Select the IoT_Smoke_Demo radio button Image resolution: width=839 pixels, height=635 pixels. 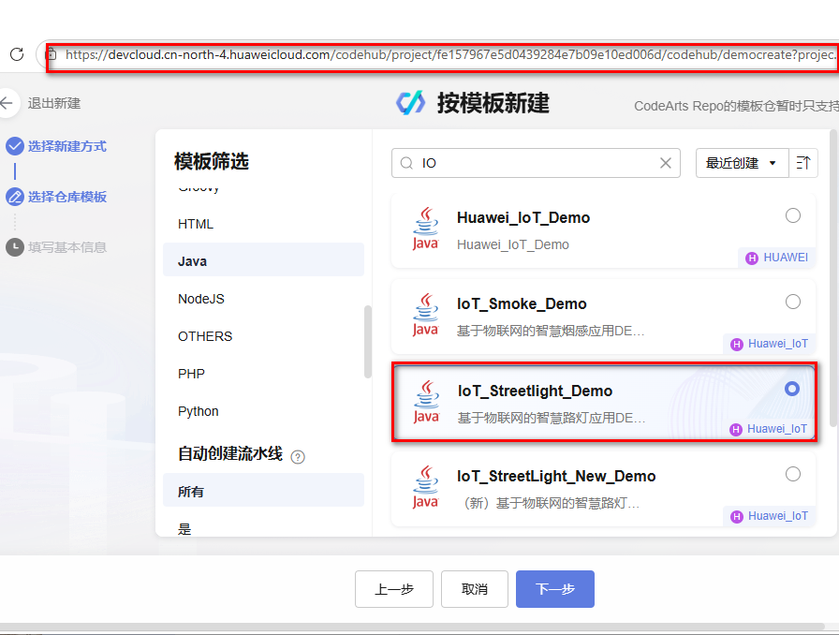792,302
